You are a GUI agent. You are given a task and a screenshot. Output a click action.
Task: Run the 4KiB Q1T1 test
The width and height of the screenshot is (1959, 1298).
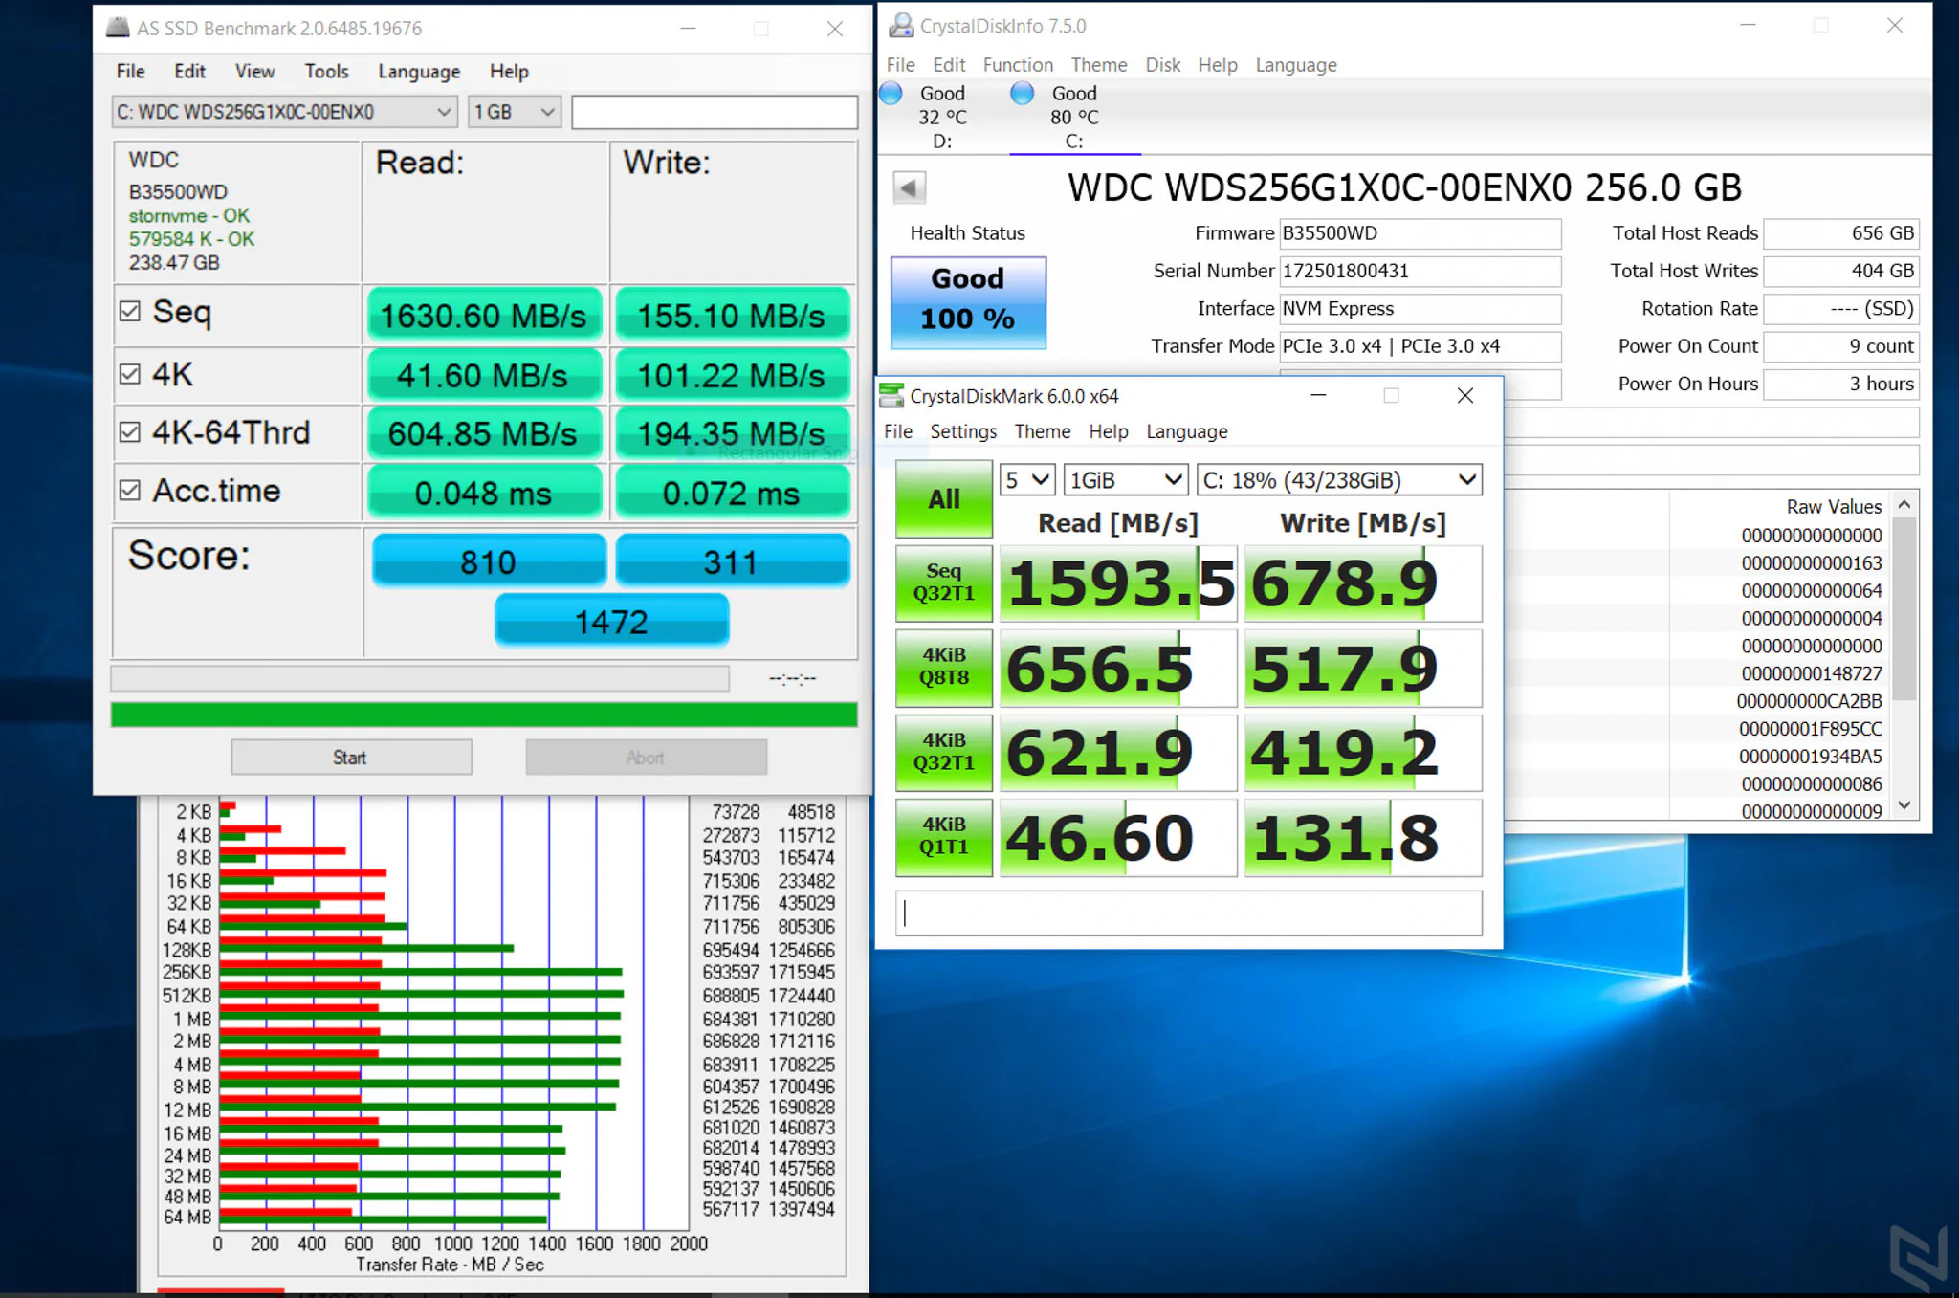coord(944,836)
